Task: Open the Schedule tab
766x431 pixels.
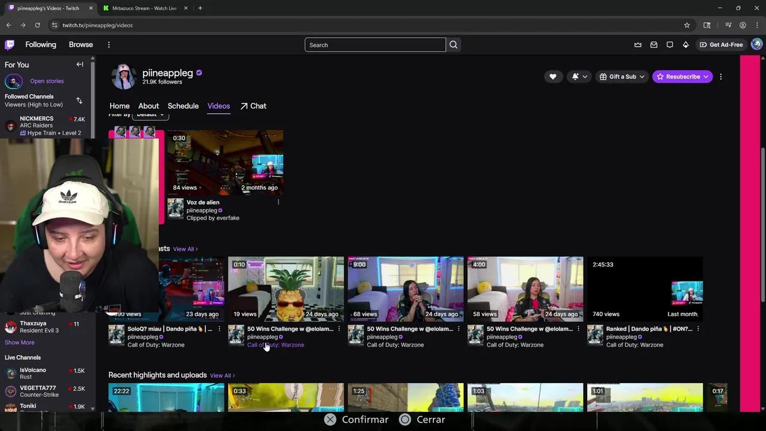Action: (183, 106)
